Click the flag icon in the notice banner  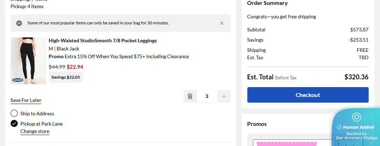coord(19,23)
